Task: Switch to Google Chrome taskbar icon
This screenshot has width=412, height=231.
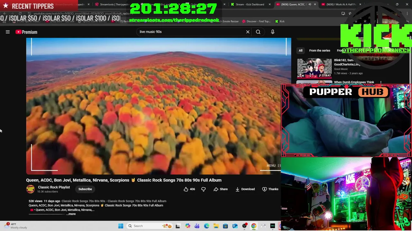Action: (254, 226)
